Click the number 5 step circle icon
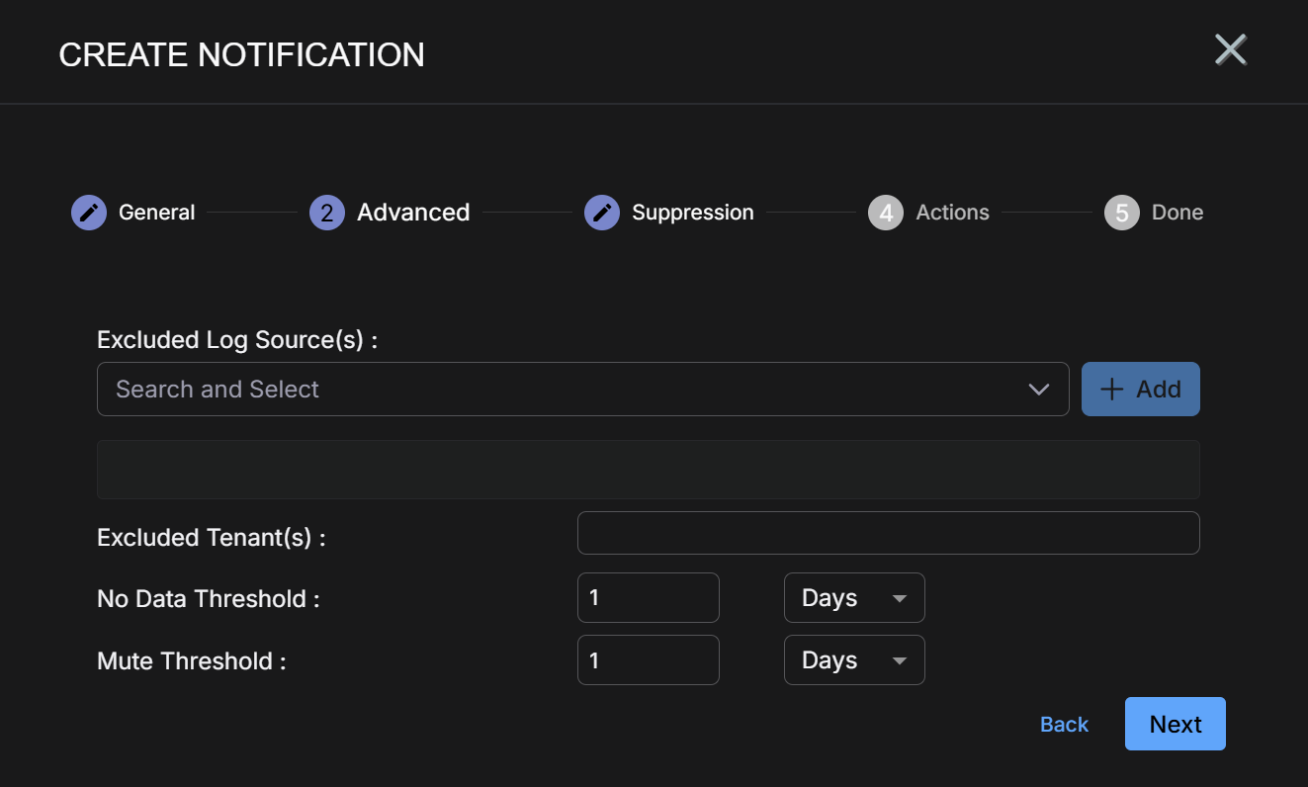The height and width of the screenshot is (787, 1308). click(1122, 213)
